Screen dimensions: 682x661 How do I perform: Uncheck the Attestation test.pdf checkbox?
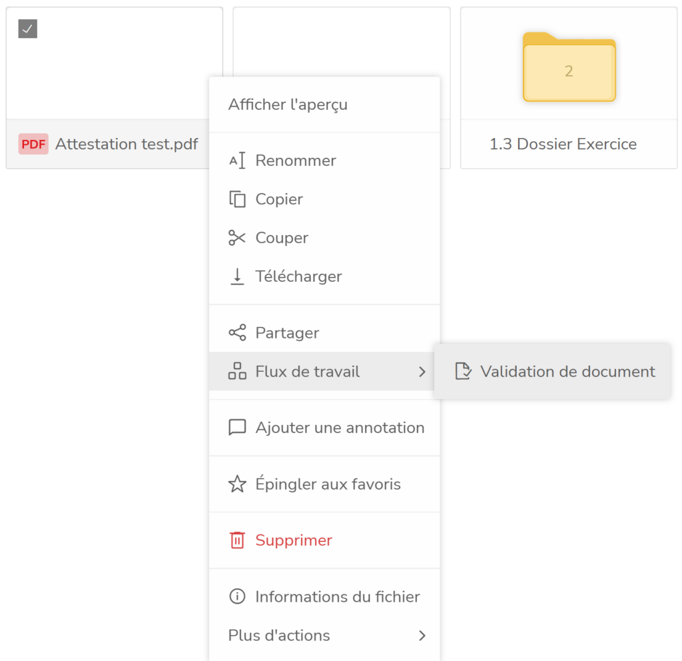pos(27,29)
